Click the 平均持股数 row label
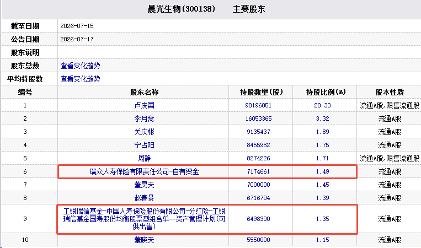This screenshot has width=421, height=248. click(25, 79)
